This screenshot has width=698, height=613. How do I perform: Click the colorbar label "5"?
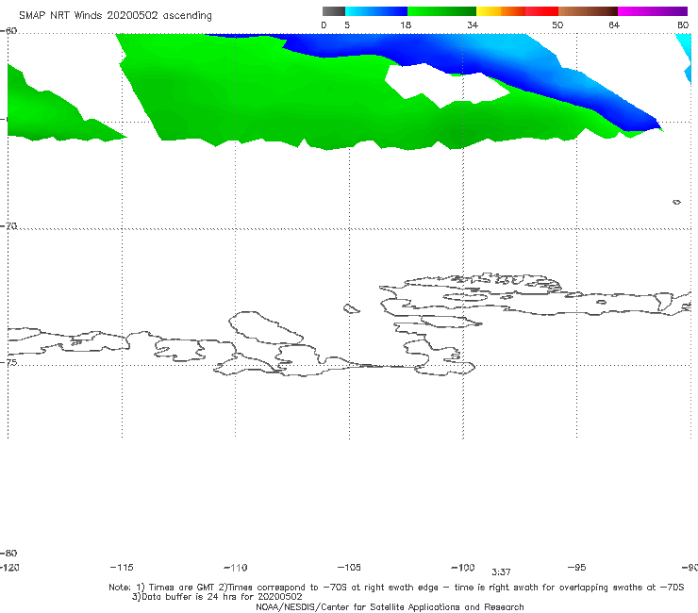[x=347, y=25]
